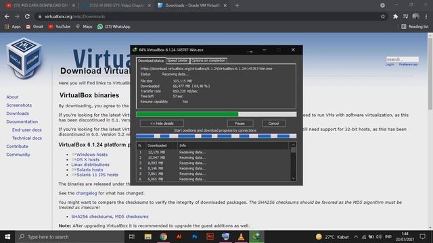This screenshot has height=243, width=433.
Task: Open Adobe Illustrator from the taskbar
Action: (179, 237)
